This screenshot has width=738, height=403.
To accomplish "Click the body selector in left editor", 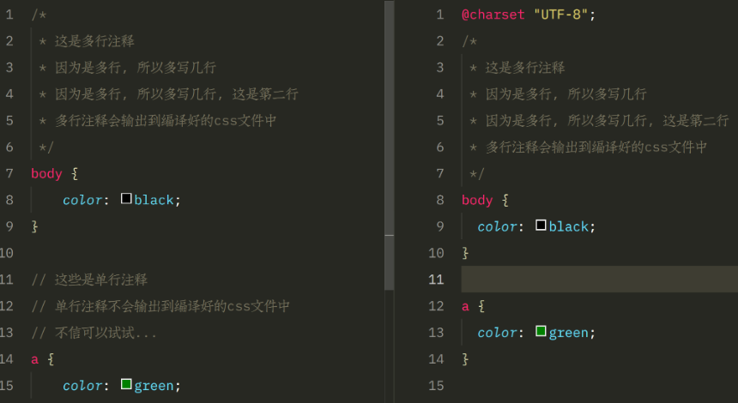I will (46, 173).
